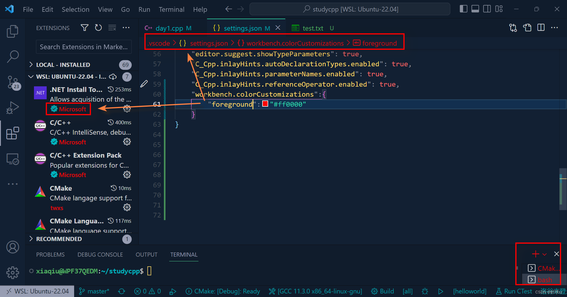Install local extensions in WSL cloud icon
The height and width of the screenshot is (297, 567).
113,77
